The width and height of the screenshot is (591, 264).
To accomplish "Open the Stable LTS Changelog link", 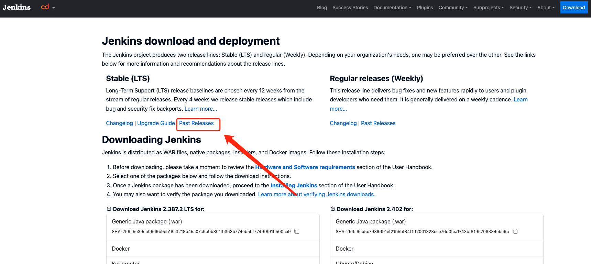I will [x=119, y=123].
